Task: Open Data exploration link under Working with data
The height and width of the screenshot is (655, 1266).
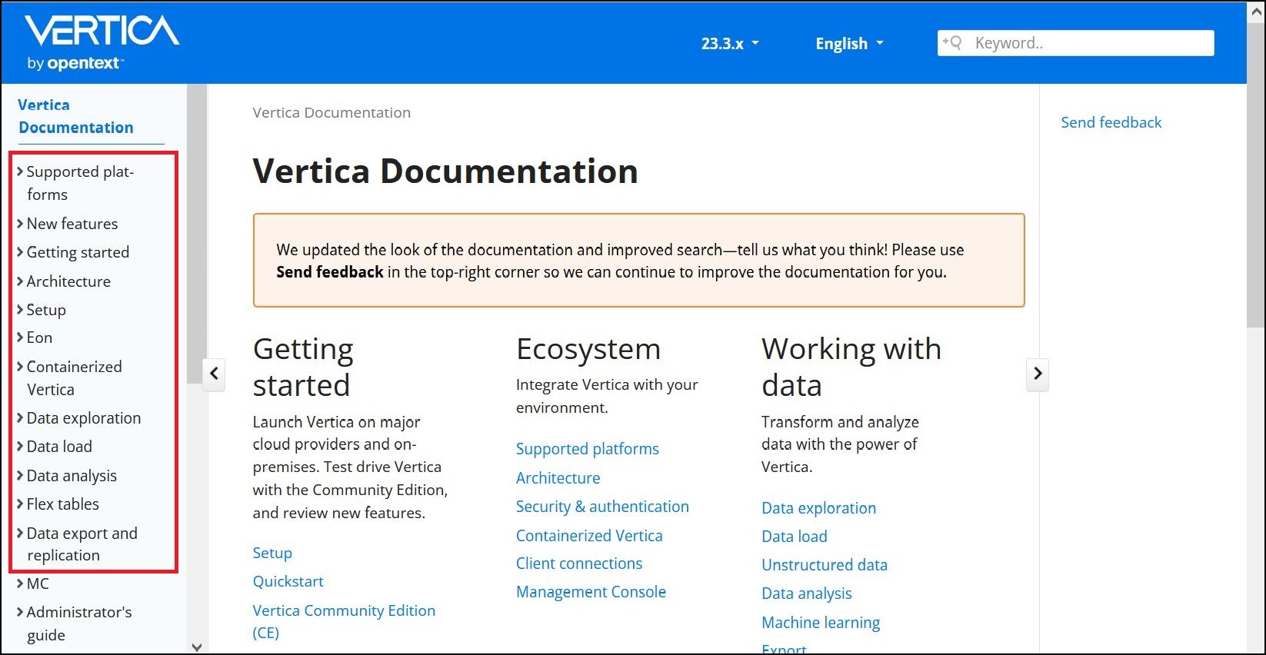Action: point(818,508)
